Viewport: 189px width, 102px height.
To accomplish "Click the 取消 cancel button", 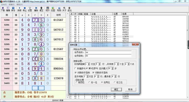I will pyautogui.click(x=131, y=89).
